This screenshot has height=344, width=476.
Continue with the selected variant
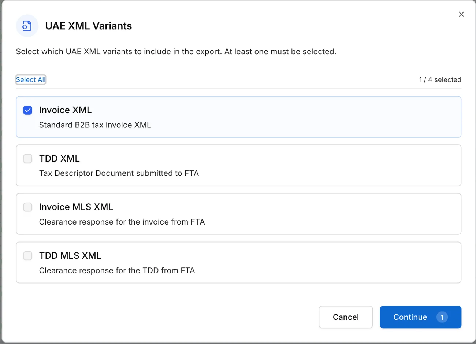point(420,317)
